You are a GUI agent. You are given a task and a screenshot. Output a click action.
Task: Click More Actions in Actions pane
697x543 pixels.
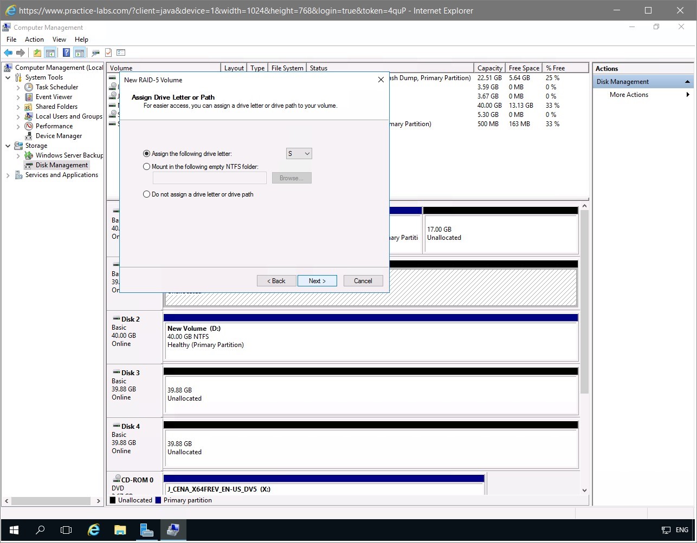[x=629, y=95]
